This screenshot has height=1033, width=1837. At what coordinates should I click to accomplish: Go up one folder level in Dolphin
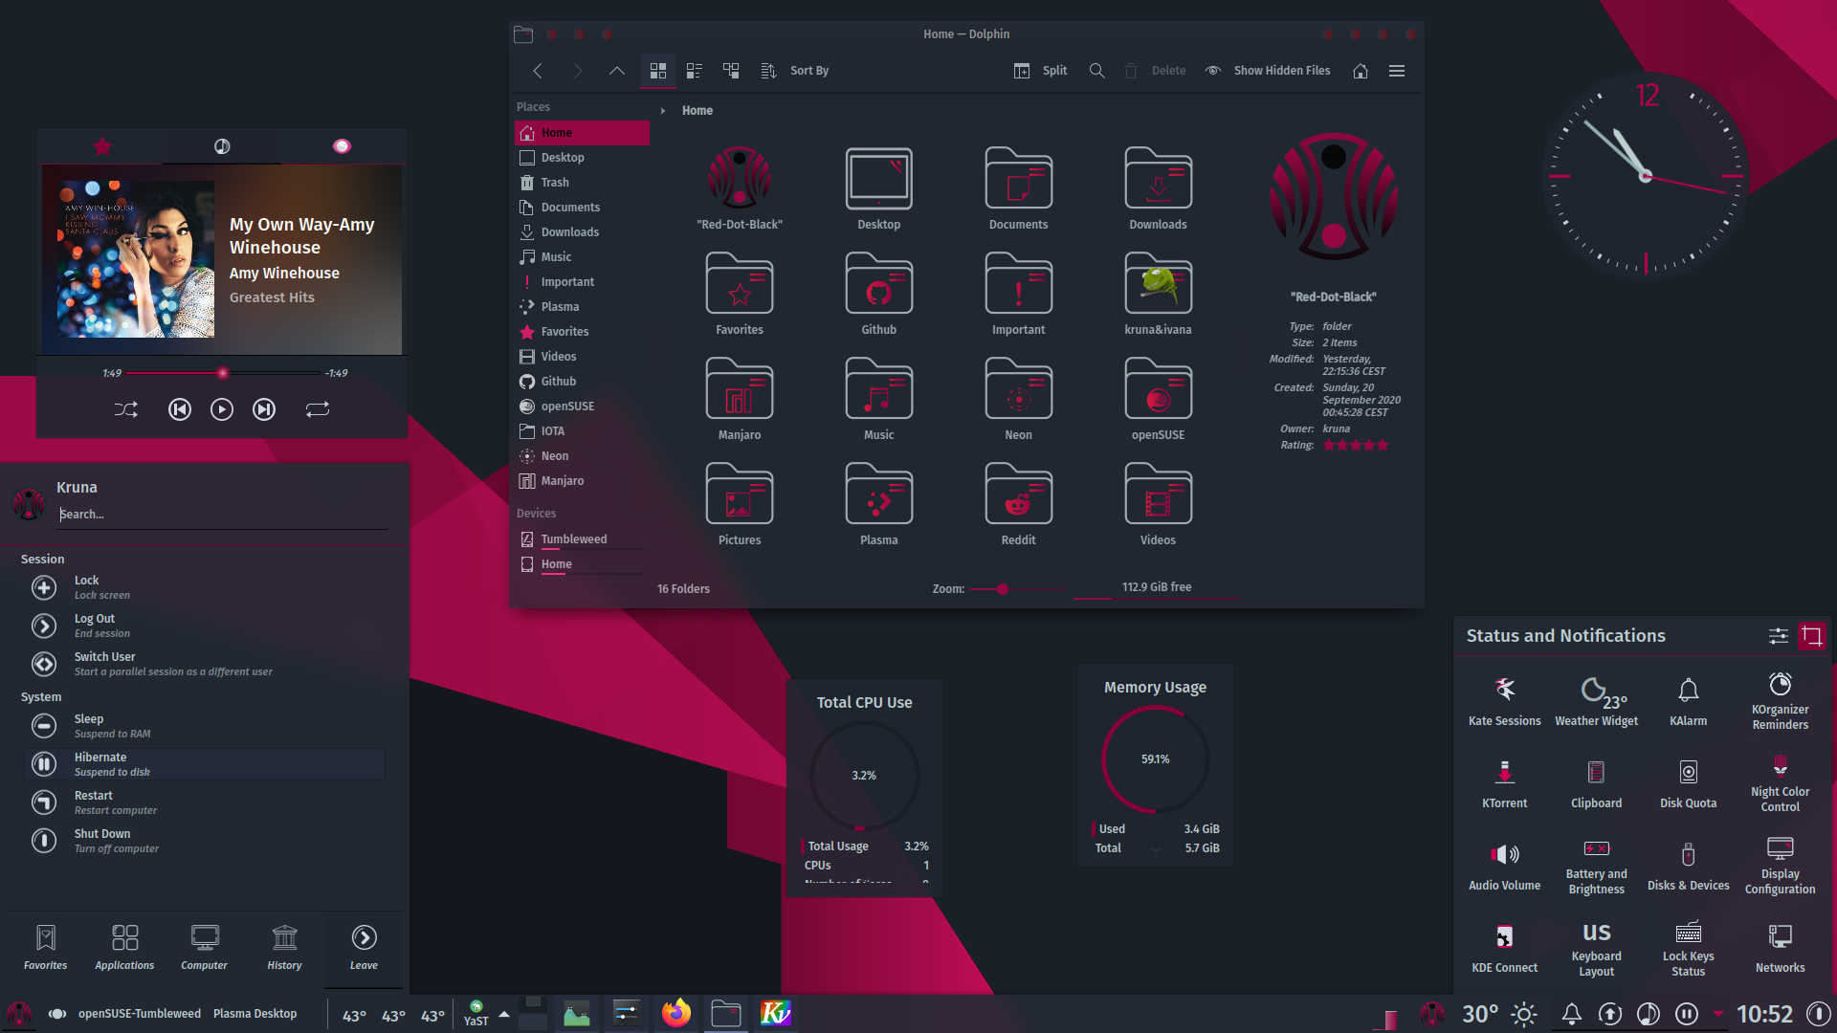click(x=617, y=71)
